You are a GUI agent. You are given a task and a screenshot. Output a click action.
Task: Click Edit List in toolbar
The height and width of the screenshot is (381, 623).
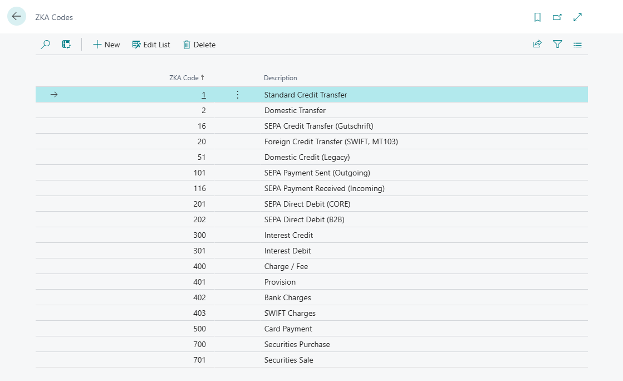tap(151, 45)
